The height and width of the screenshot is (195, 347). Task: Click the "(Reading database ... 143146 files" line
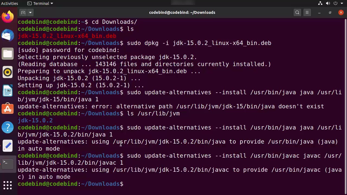[x=144, y=64]
